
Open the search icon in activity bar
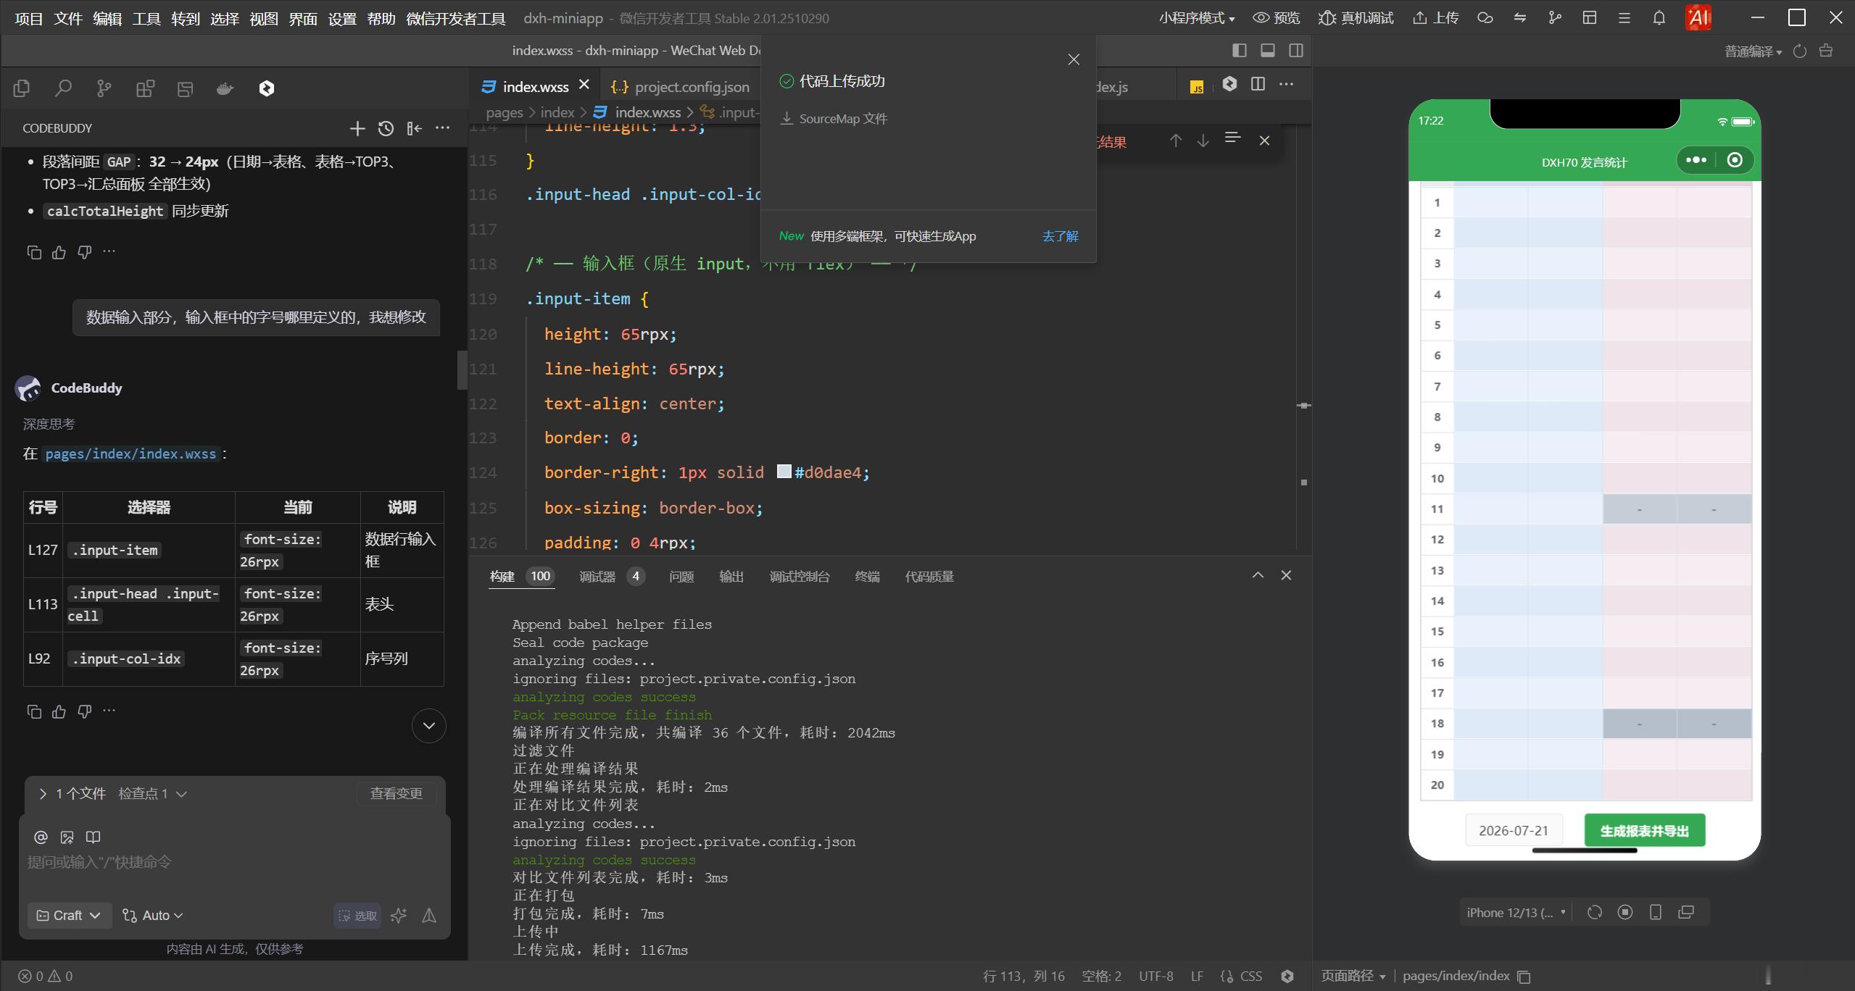pyautogui.click(x=63, y=88)
